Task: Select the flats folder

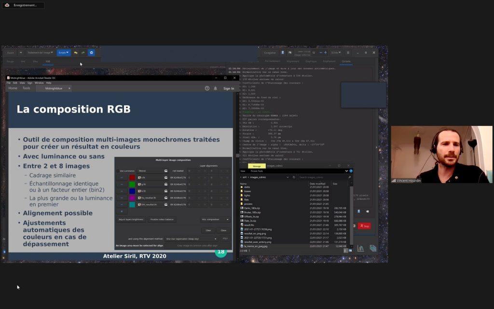Action: click(247, 199)
